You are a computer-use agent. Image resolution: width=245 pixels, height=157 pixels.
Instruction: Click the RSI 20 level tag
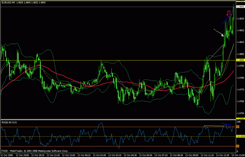[x=238, y=146]
